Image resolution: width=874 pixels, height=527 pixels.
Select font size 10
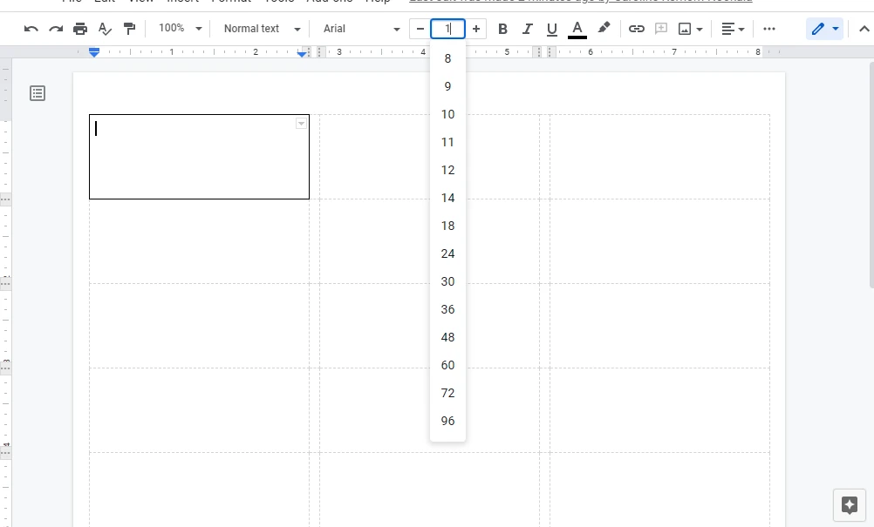coord(447,114)
